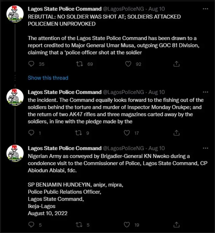This screenshot has width=215, height=233.
Task: Retweet the REBUTTAL tweet with 69 retweets
Action: click(x=80, y=64)
